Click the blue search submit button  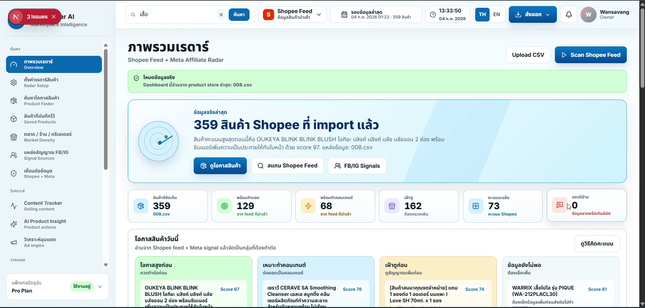[239, 14]
